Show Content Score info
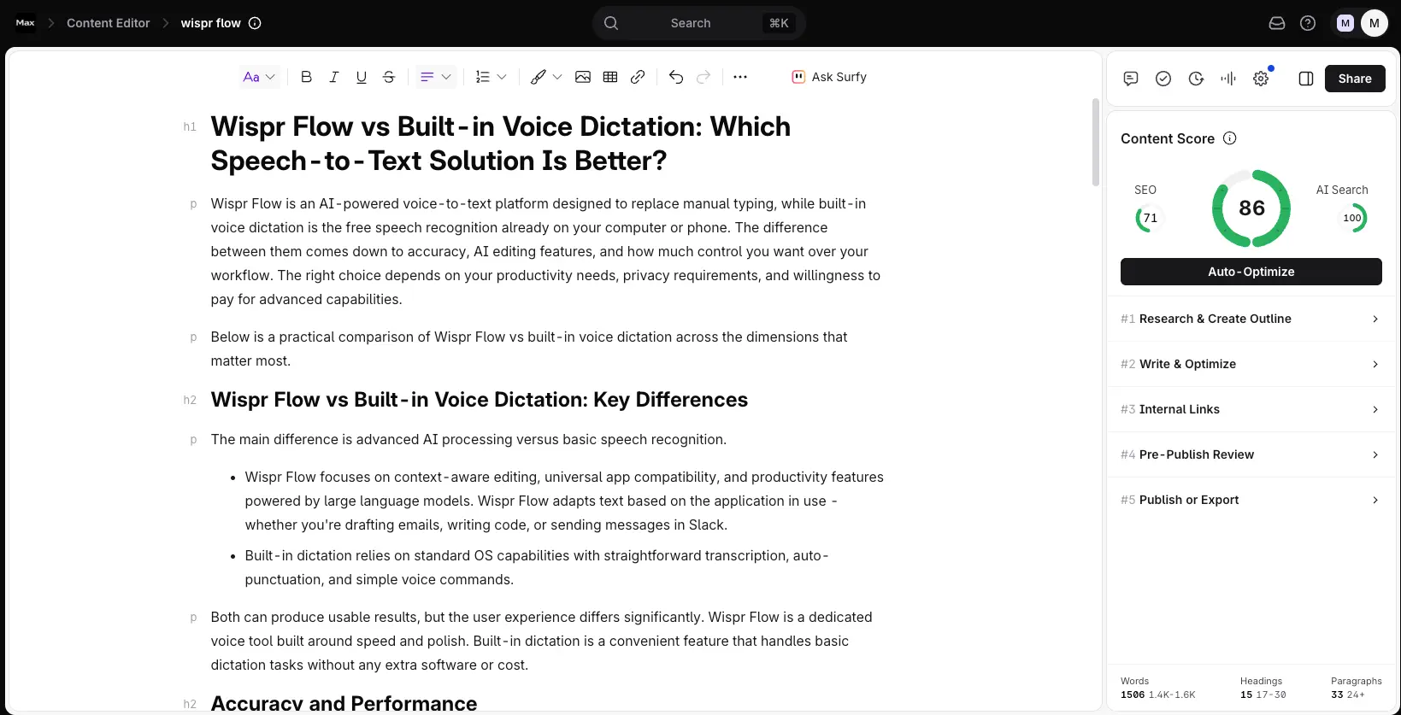Image resolution: width=1401 pixels, height=715 pixels. click(1230, 138)
